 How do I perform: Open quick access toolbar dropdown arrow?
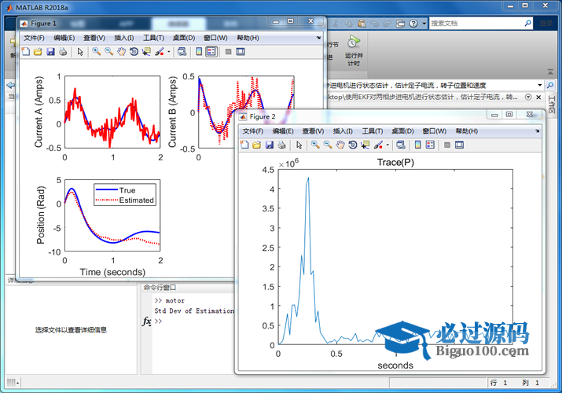[x=424, y=24]
